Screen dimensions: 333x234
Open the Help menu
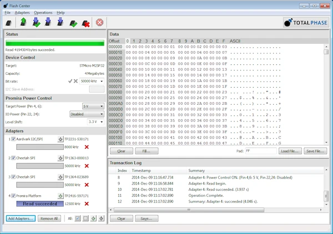point(60,13)
